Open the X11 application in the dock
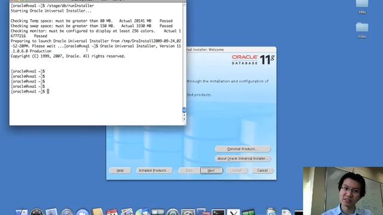 pos(233,213)
